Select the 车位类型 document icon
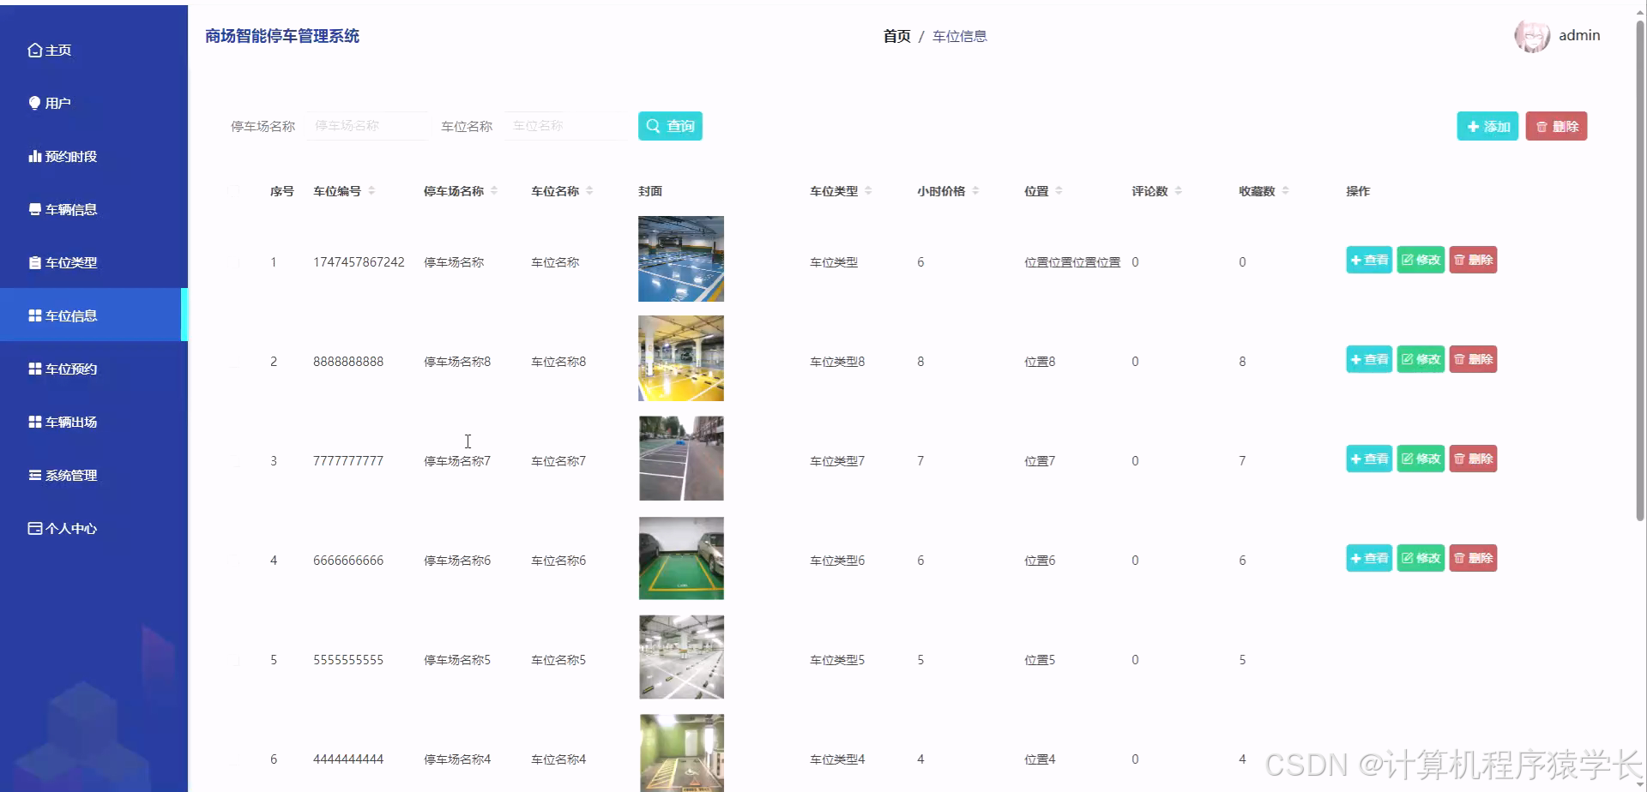The height and width of the screenshot is (792, 1647). [33, 262]
